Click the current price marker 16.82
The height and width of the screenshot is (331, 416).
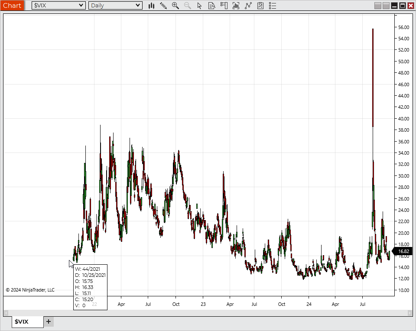click(x=403, y=251)
